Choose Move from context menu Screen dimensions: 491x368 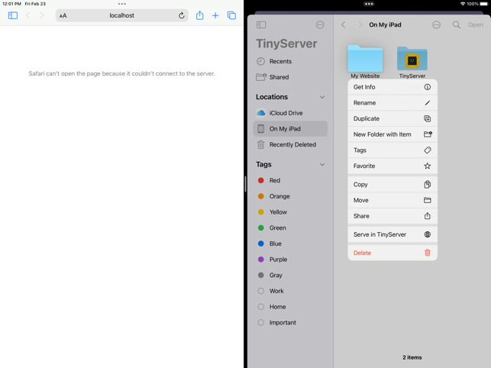[x=392, y=200]
